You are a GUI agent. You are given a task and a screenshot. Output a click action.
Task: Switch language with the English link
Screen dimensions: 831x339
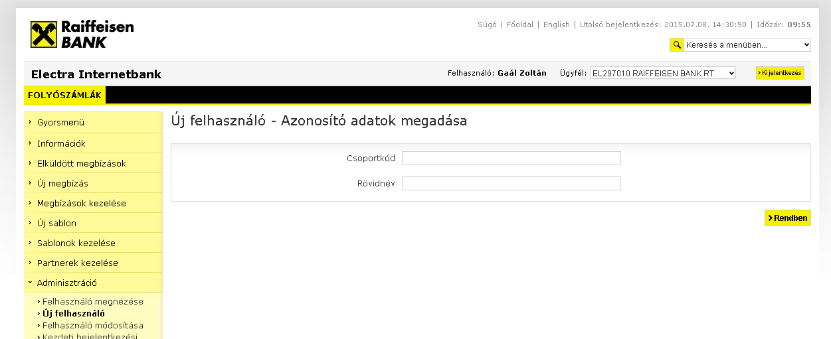[x=557, y=25]
